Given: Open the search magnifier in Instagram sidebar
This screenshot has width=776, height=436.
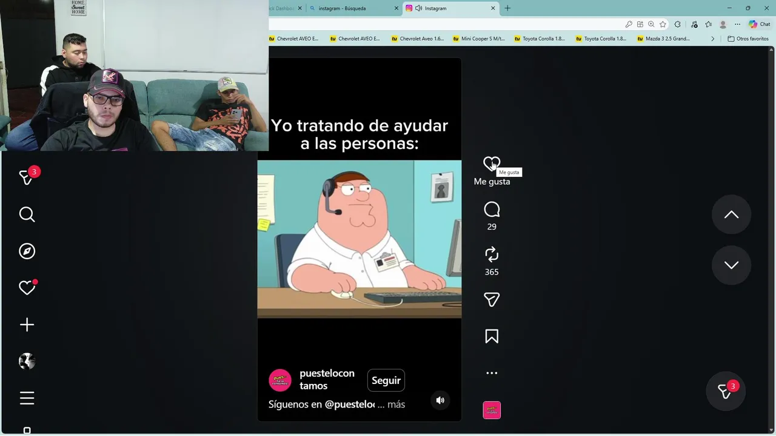Looking at the screenshot, I should (27, 214).
